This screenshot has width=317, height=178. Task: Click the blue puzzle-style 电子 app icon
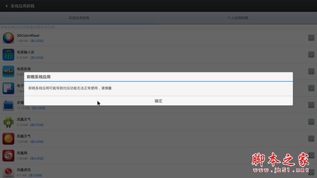(8, 88)
